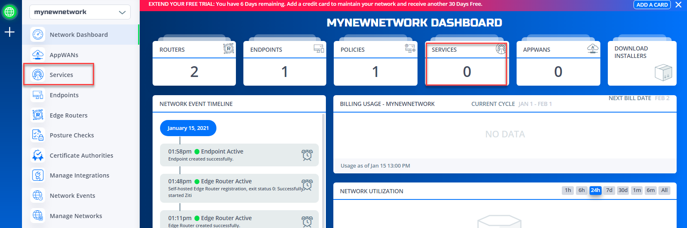Click the Services icon in sidebar
687x228 pixels.
tap(38, 75)
